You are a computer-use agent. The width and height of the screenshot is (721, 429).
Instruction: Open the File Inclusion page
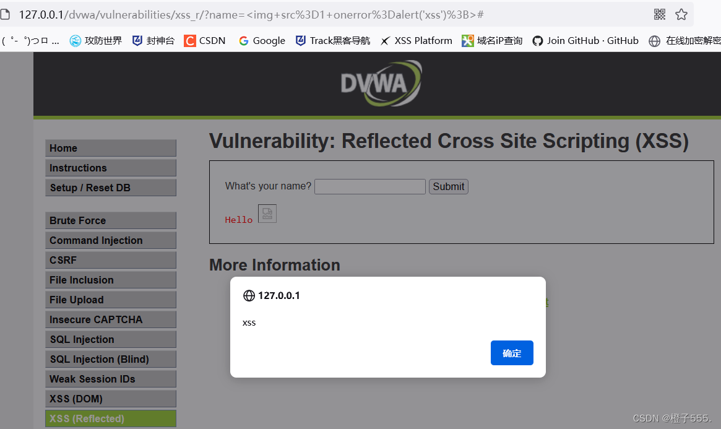coord(111,280)
